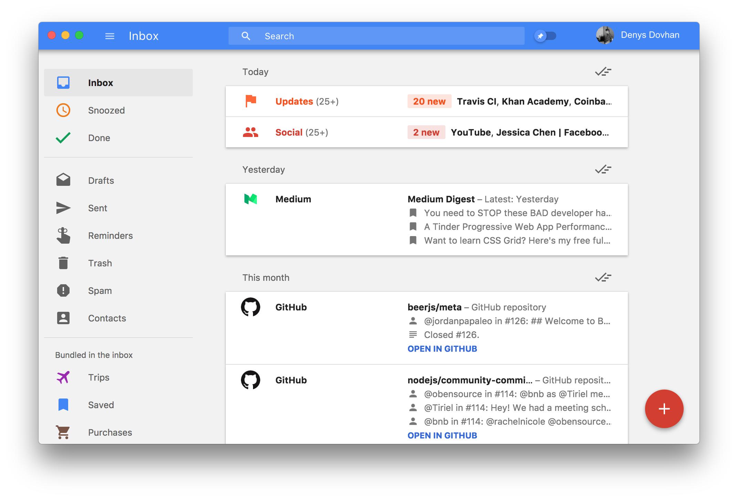
Task: Open the Trips airplane icon
Action: tap(63, 377)
